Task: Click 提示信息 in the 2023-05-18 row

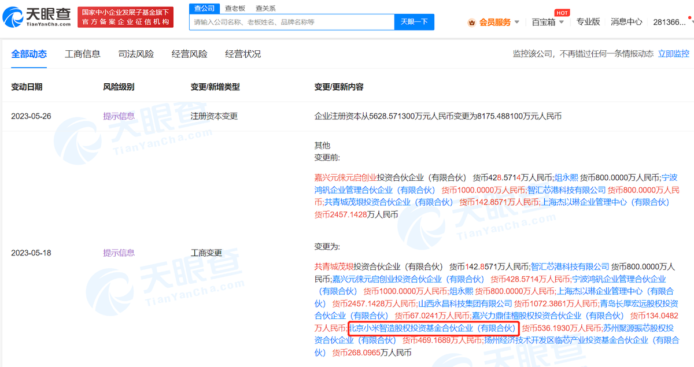Action: click(119, 253)
